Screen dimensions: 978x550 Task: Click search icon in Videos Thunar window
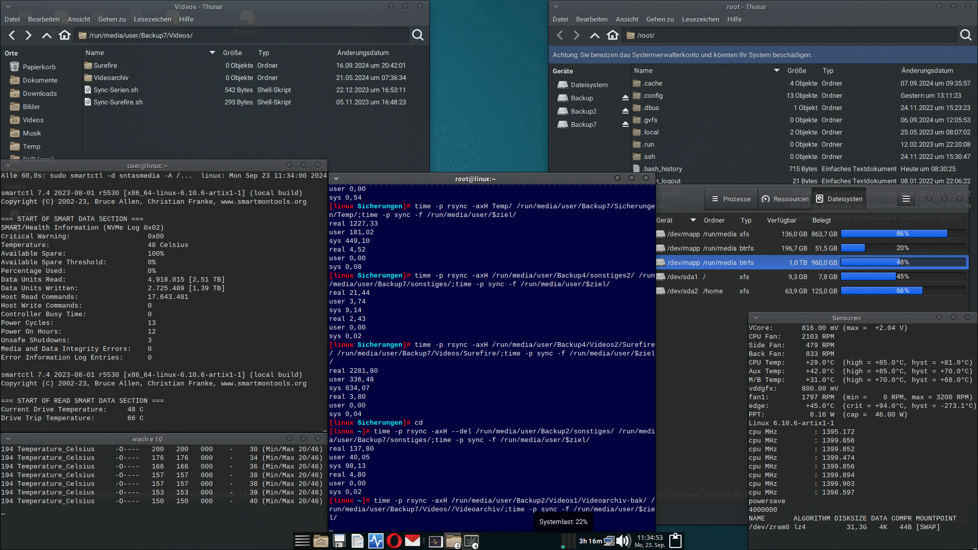click(x=418, y=35)
